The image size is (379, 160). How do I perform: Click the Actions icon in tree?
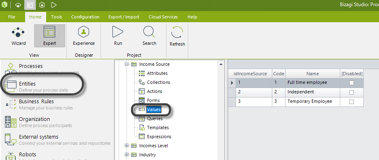(x=142, y=91)
